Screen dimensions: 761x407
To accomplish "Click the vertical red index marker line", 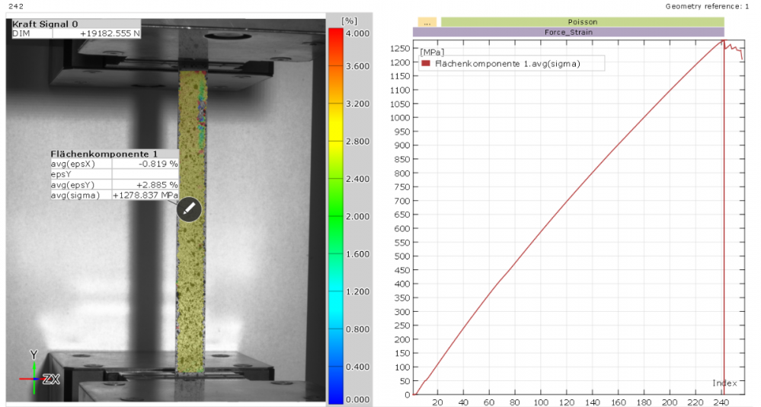I will (x=724, y=228).
